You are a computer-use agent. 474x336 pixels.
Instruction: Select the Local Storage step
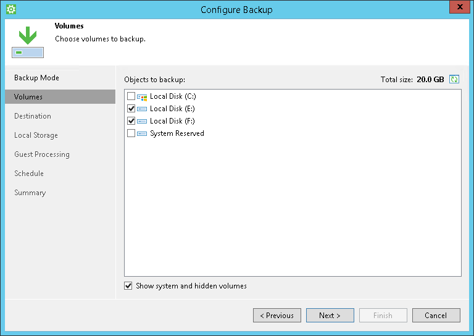(x=36, y=135)
